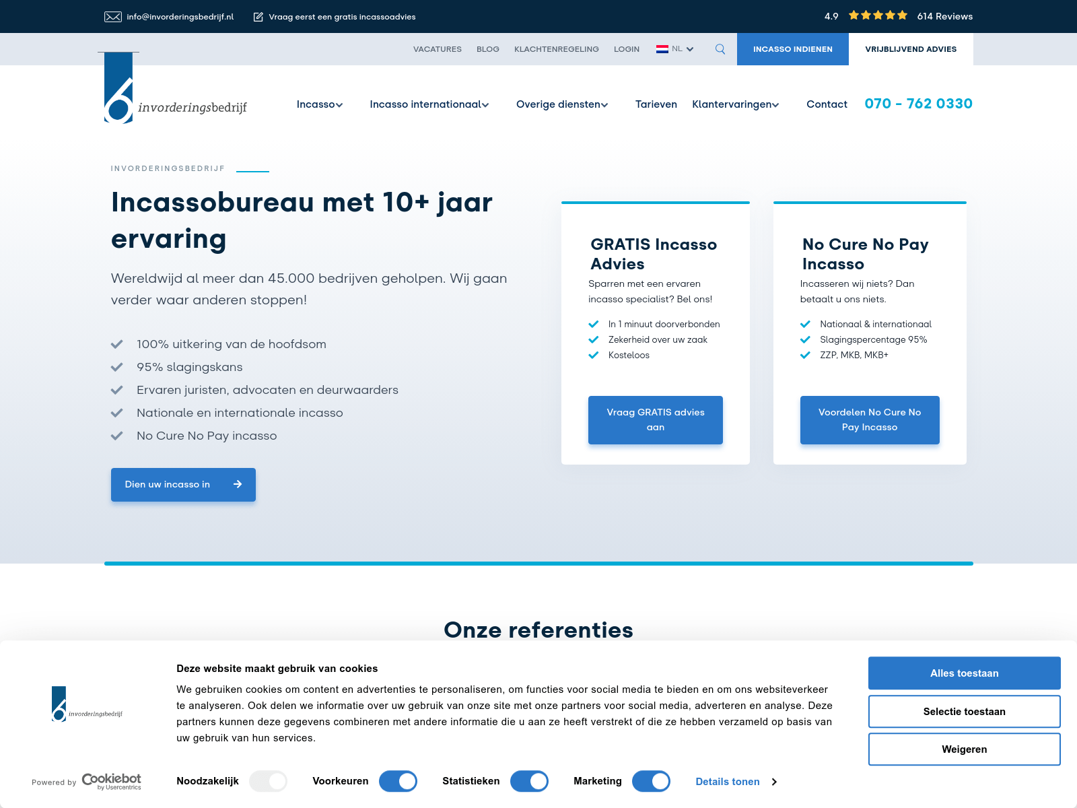Click the envelope email icon
This screenshot has width=1077, height=808.
(x=112, y=17)
